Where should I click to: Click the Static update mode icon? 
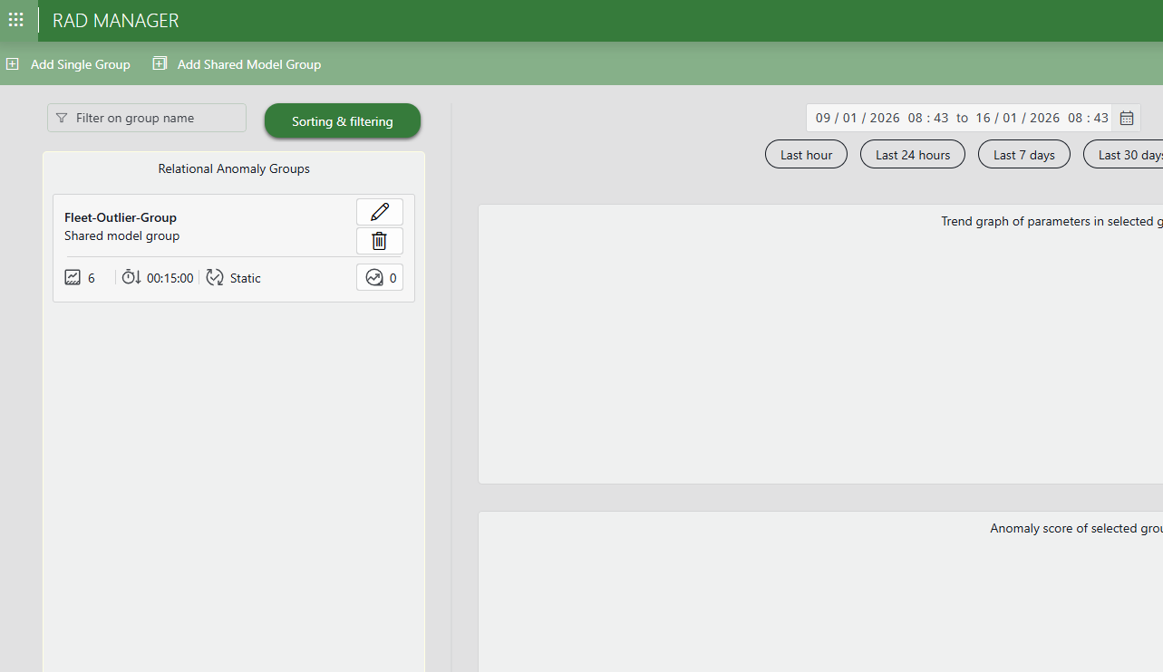point(215,278)
